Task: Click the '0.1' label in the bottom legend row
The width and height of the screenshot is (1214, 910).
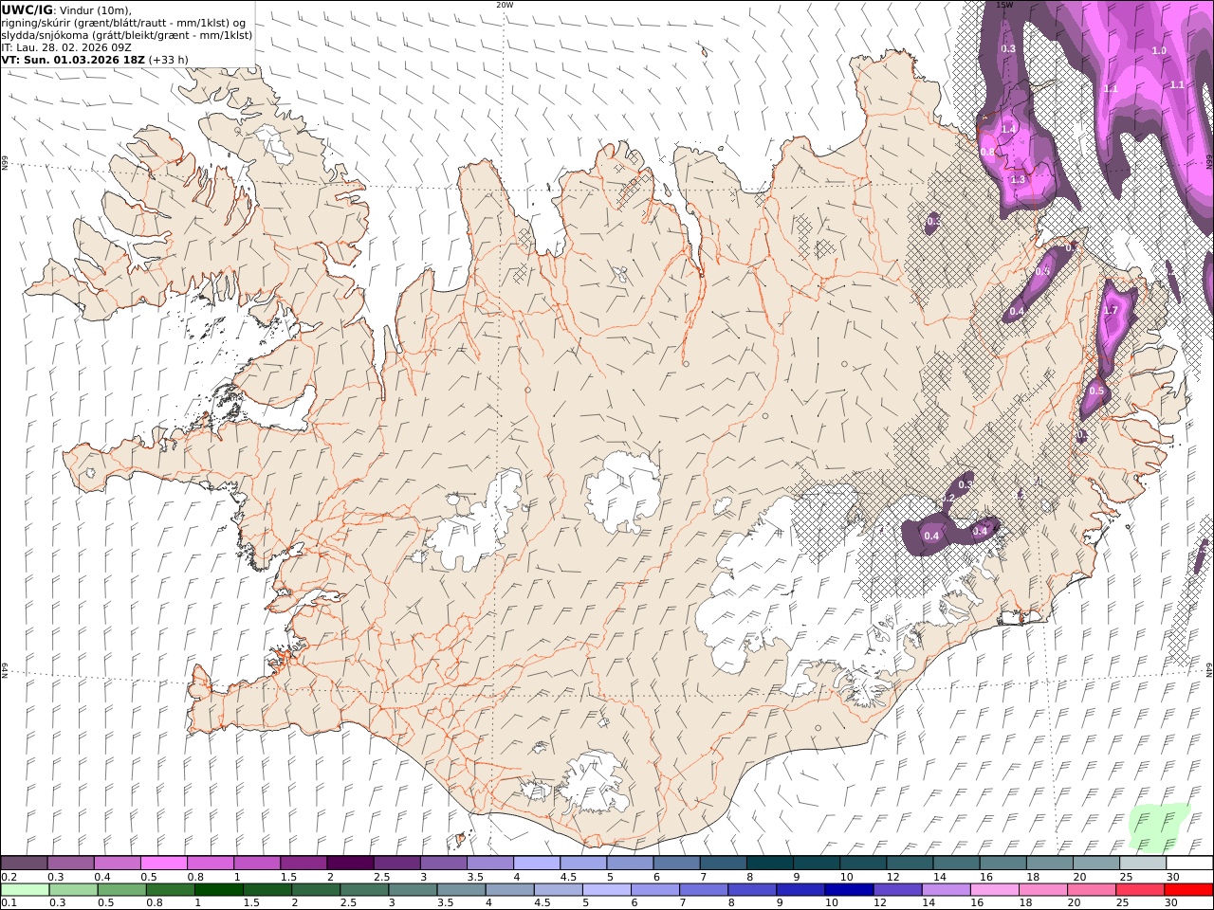Action: (9, 903)
